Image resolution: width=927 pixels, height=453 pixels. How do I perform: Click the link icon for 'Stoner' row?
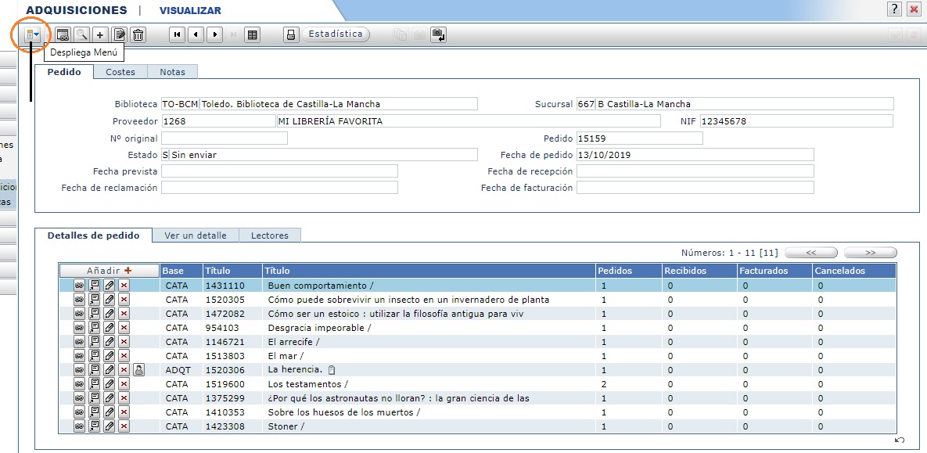(x=79, y=426)
